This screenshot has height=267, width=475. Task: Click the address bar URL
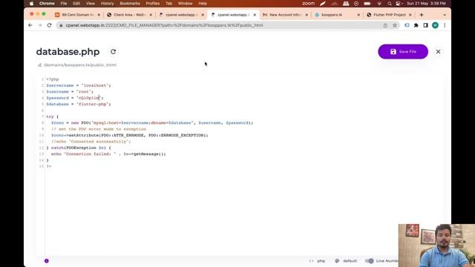click(164, 25)
